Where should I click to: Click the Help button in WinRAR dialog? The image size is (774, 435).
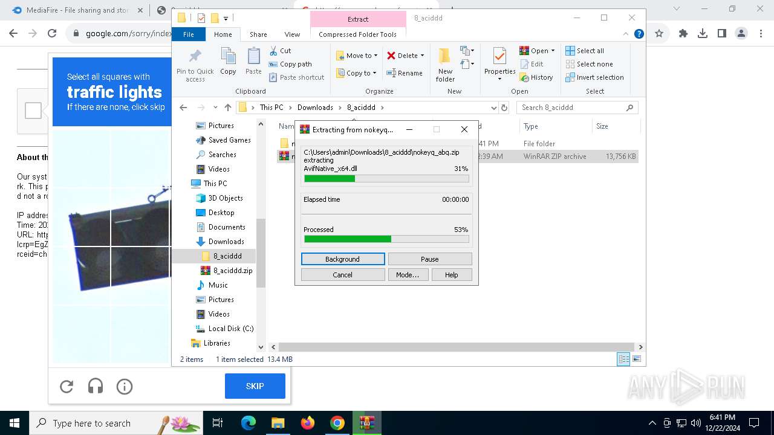[x=452, y=275]
